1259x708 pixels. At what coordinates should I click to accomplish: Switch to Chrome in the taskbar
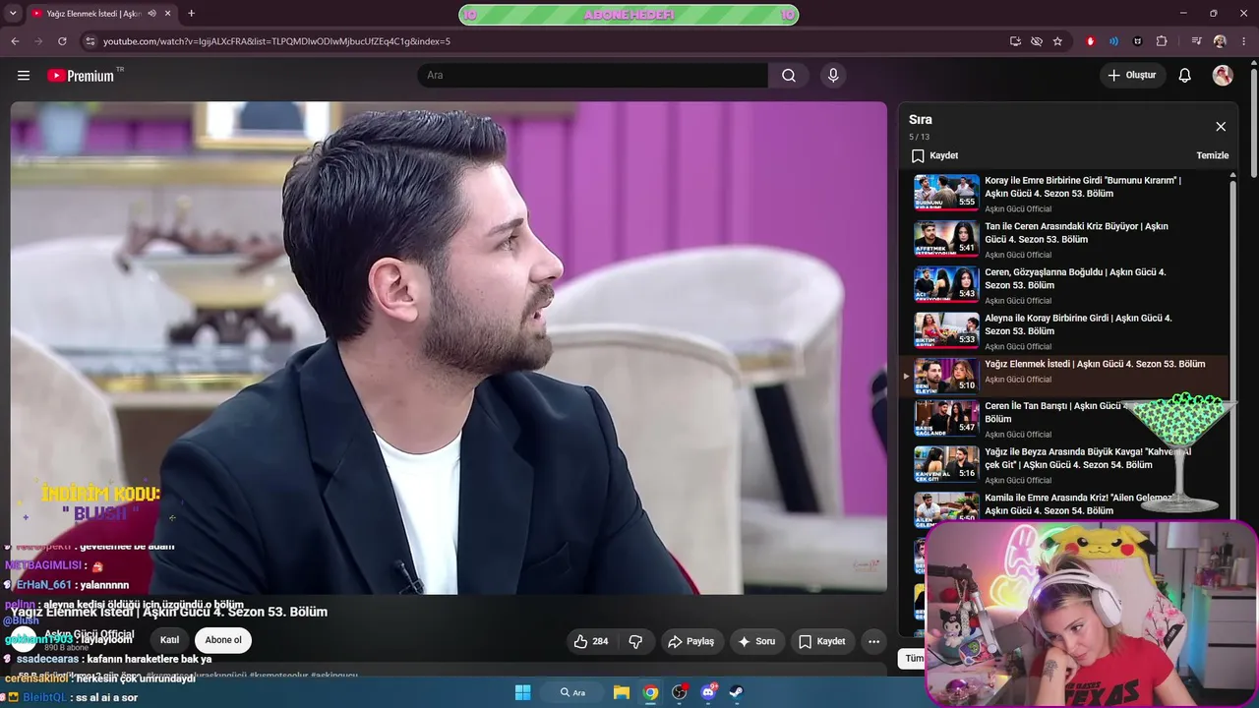pyautogui.click(x=650, y=692)
